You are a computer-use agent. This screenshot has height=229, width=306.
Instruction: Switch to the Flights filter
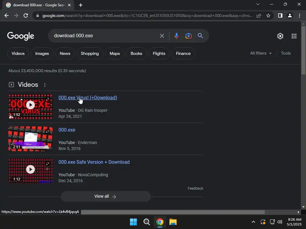[x=159, y=53]
